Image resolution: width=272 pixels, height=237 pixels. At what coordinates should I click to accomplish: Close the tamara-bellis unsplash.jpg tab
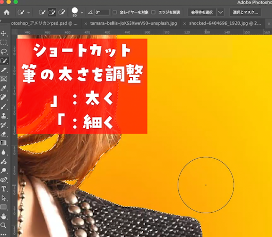click(86, 24)
